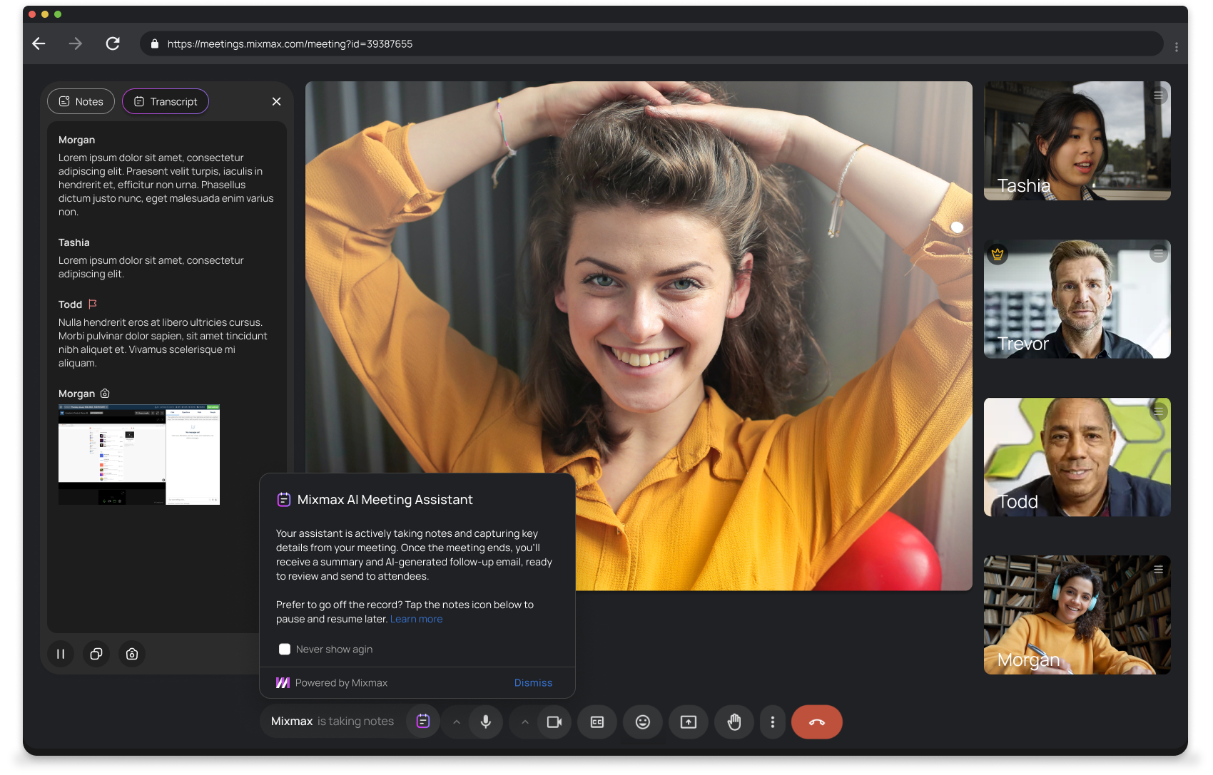Expand microphone options chevron

[x=456, y=722]
